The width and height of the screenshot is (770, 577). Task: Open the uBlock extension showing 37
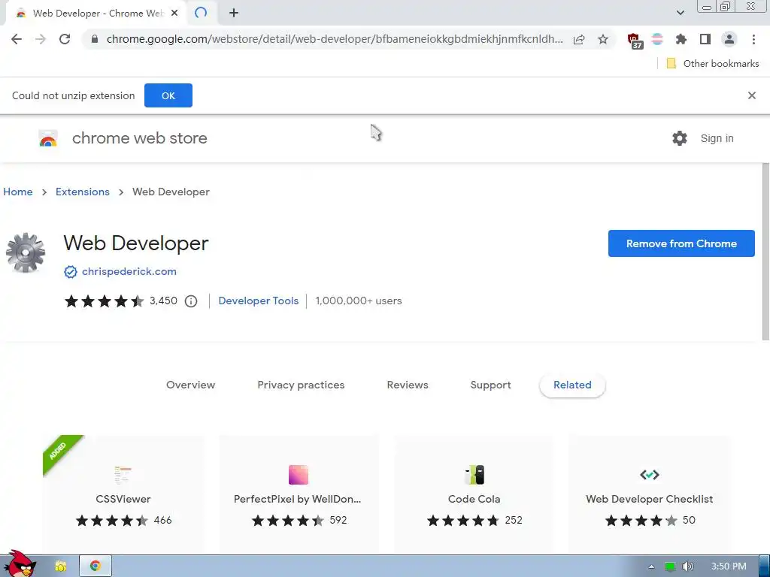click(635, 41)
